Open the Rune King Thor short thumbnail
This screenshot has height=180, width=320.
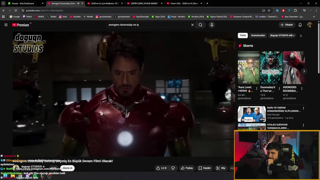click(271, 67)
